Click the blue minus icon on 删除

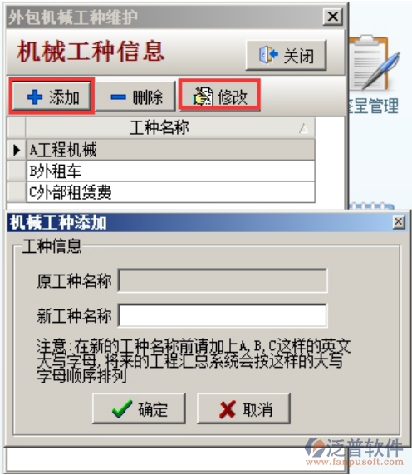pos(118,97)
